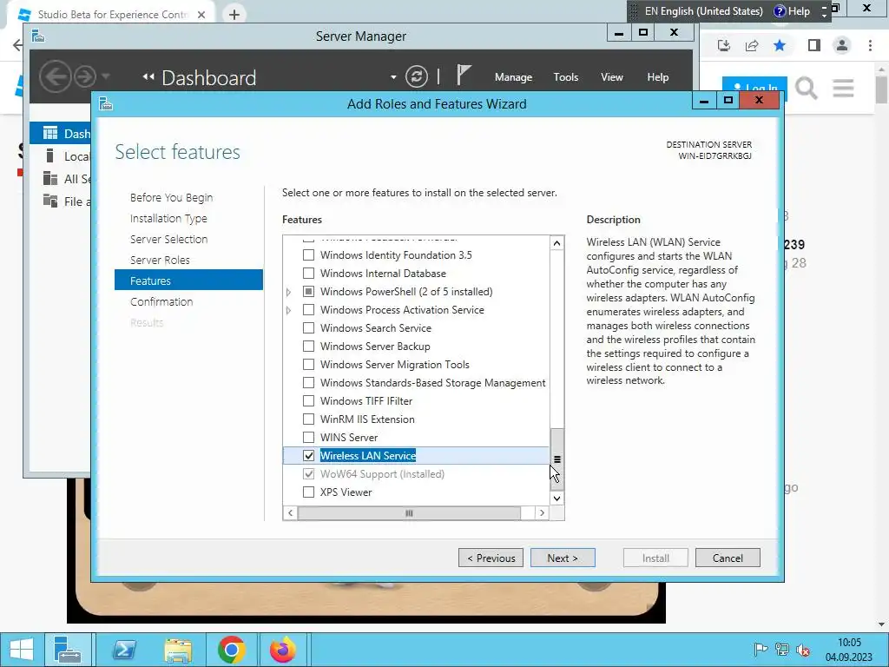The width and height of the screenshot is (889, 667).
Task: Open the Windows Start button
Action: (21, 650)
